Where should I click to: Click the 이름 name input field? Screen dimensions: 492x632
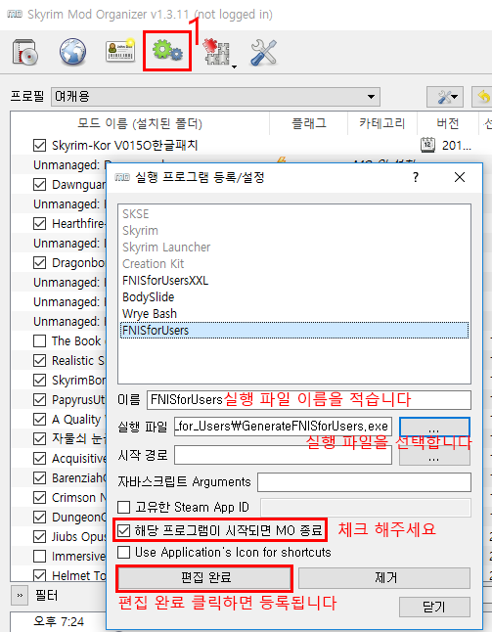click(x=309, y=400)
